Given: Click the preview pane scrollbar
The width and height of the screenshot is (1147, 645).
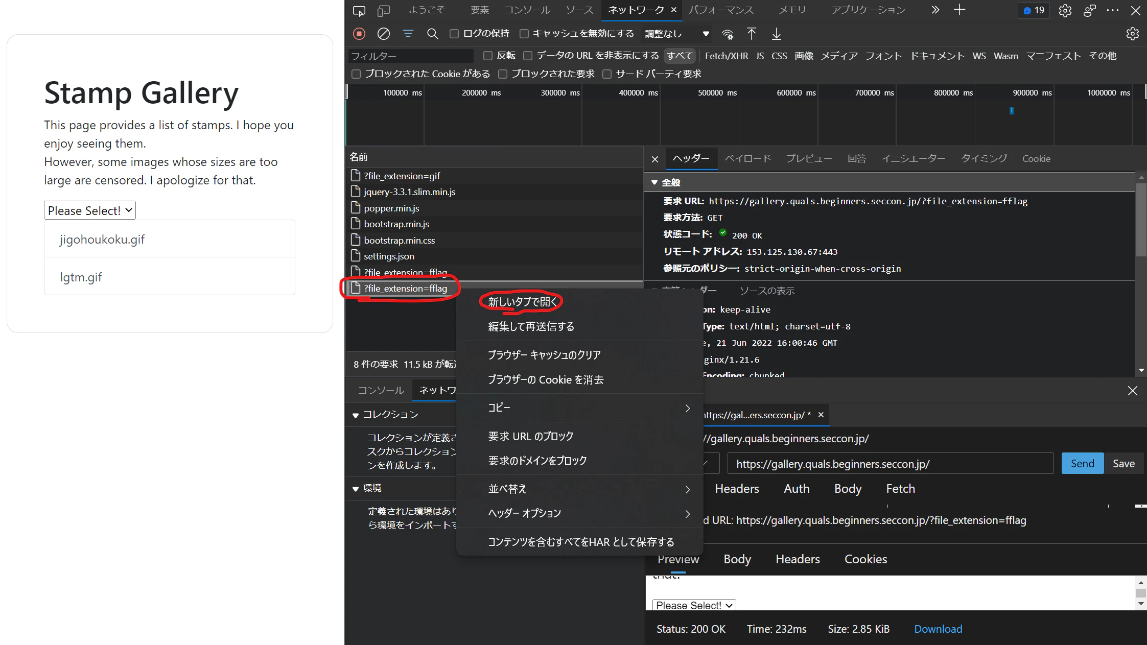Looking at the screenshot, I should tap(1141, 593).
